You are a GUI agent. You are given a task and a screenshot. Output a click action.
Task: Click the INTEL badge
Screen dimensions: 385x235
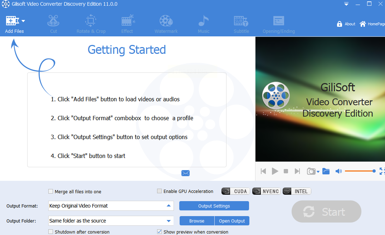coord(297,191)
